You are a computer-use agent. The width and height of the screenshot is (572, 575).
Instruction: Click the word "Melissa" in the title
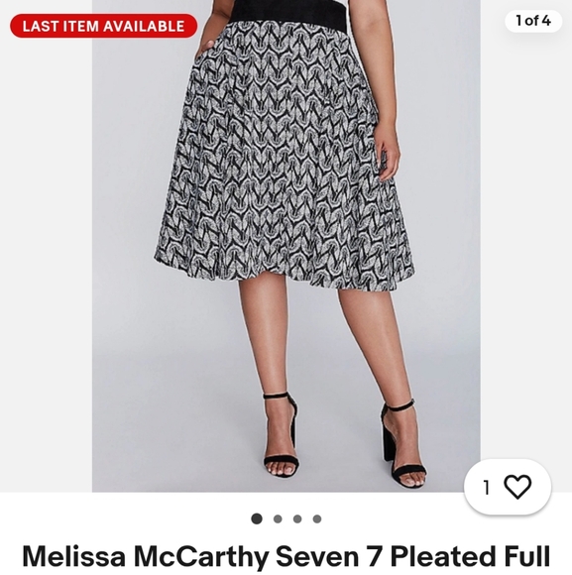coord(74,557)
